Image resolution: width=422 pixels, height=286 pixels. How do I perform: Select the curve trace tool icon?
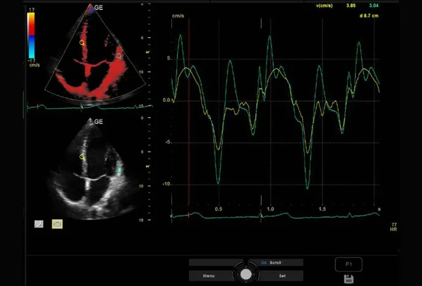pyautogui.click(x=39, y=225)
